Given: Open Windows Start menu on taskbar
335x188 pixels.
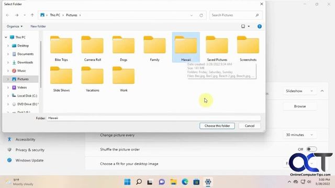Looking at the screenshot, I should point(127,182).
